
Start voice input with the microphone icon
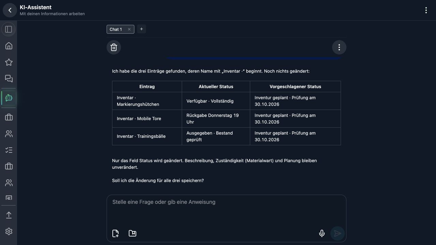(x=322, y=233)
